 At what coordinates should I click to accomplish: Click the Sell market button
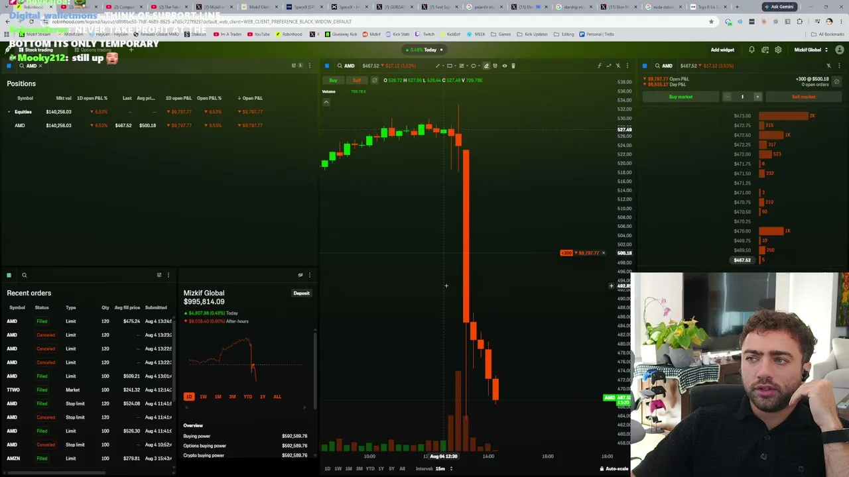point(803,97)
